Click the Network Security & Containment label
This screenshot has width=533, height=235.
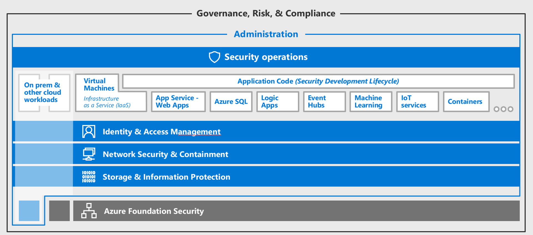point(165,154)
